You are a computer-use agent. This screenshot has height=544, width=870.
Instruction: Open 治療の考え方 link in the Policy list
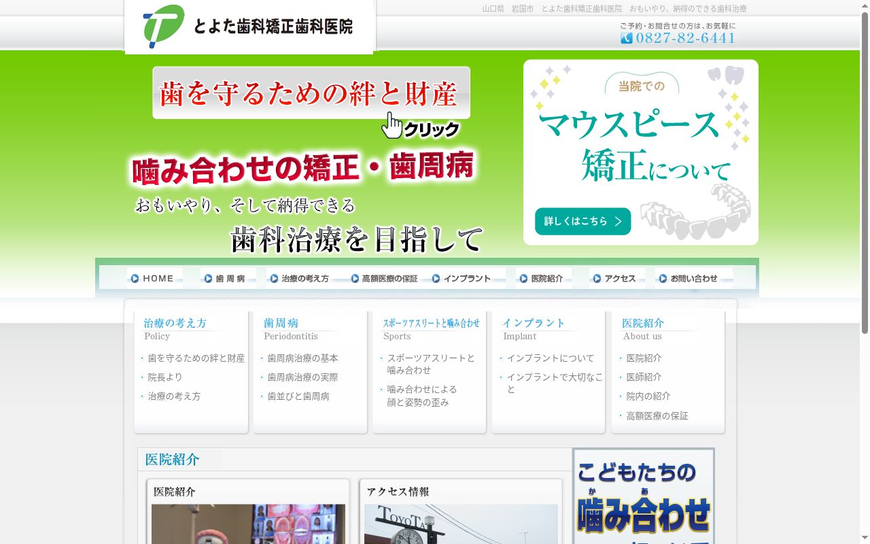(174, 396)
